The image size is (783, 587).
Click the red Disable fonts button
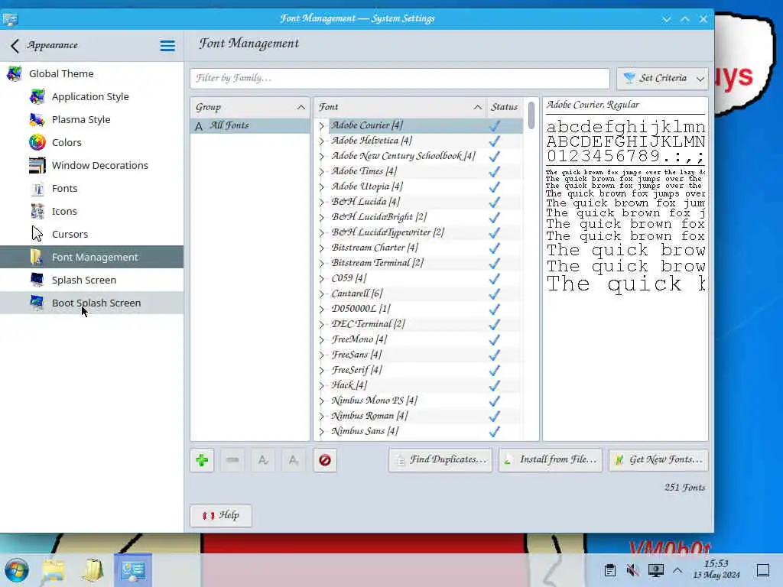[324, 460]
